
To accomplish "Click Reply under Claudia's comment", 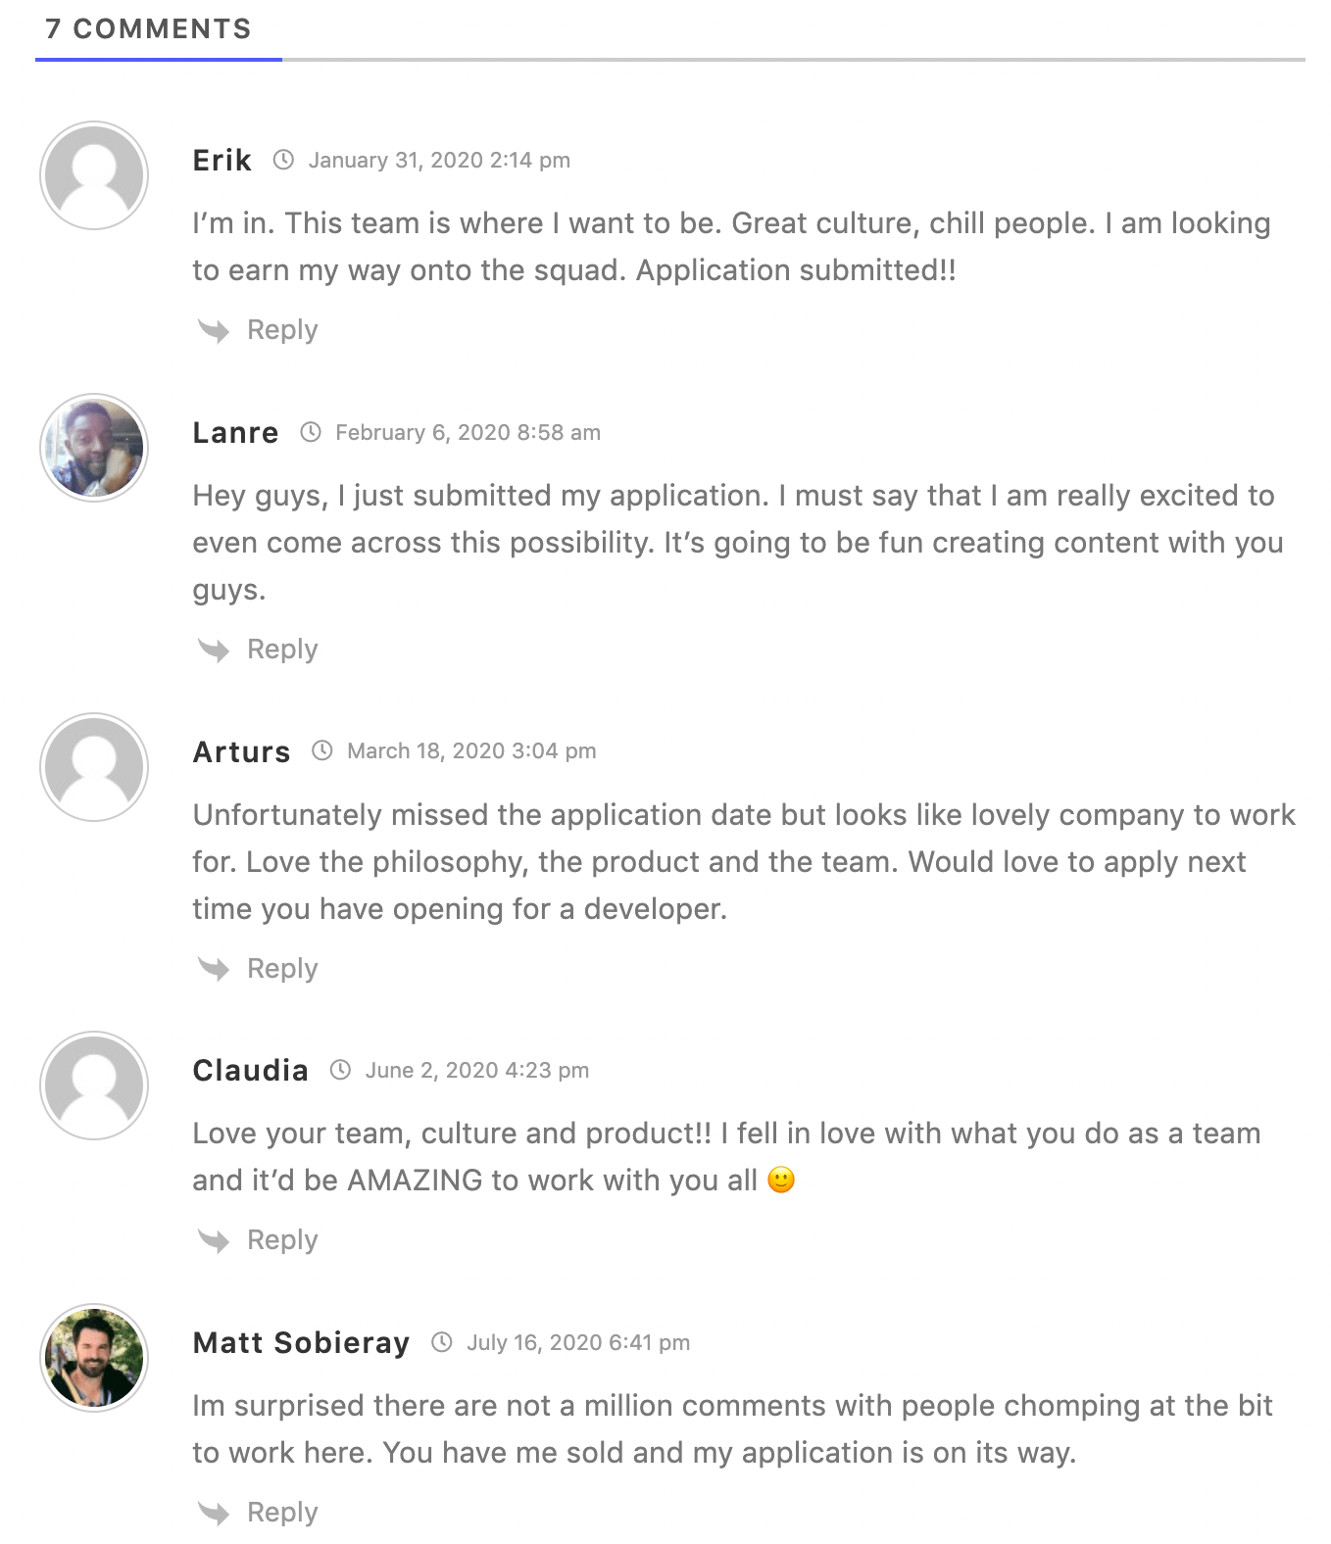I will coord(282,1239).
